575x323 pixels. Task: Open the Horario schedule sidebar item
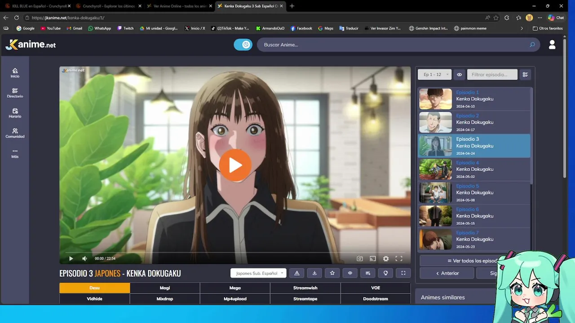click(x=15, y=113)
